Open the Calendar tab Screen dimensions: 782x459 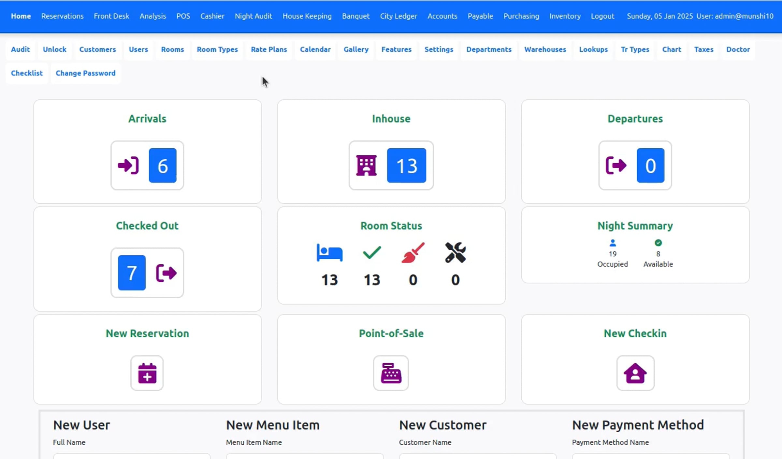click(x=315, y=49)
